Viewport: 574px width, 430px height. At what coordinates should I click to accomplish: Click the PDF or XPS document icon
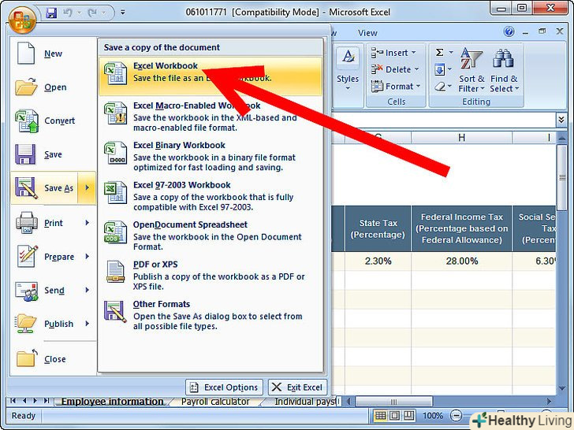pos(115,272)
